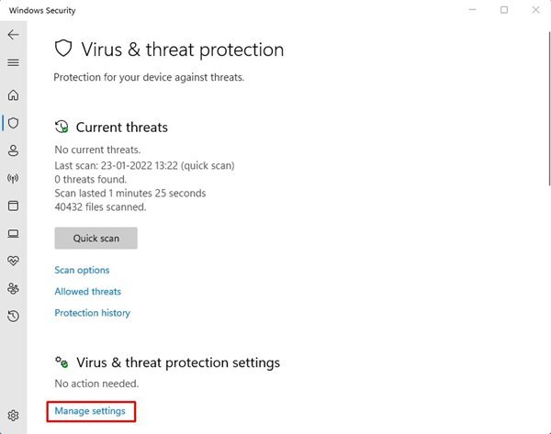
Task: Click the Manage settings link
Action: [90, 411]
